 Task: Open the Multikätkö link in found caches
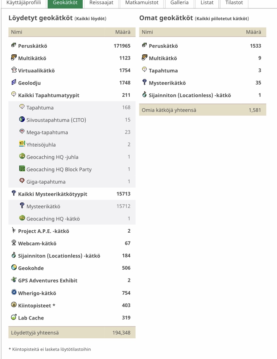[32, 58]
